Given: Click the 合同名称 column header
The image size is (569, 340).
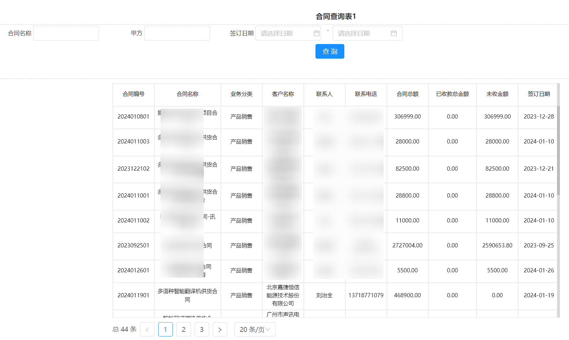Looking at the screenshot, I should (x=187, y=94).
